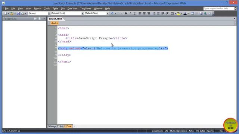Image resolution: width=239 pixels, height=134 pixels.
Task: Open the Format menu
Action: [x=38, y=9]
